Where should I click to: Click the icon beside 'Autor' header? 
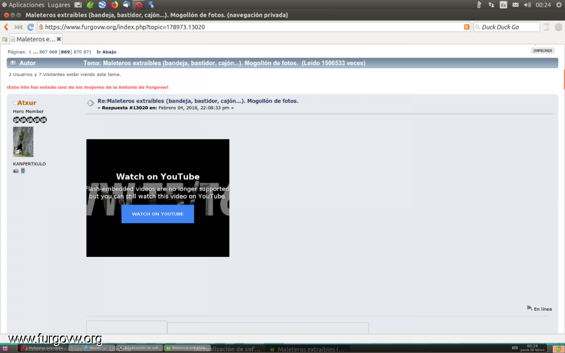[13, 63]
